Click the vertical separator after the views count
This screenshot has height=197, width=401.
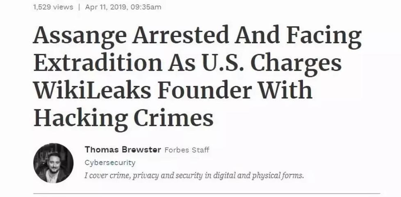pos(79,7)
